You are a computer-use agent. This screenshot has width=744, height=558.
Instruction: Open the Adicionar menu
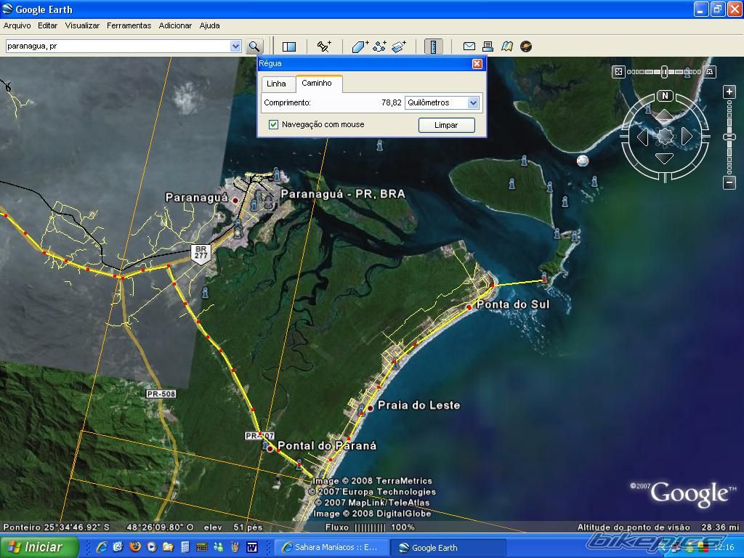[175, 25]
